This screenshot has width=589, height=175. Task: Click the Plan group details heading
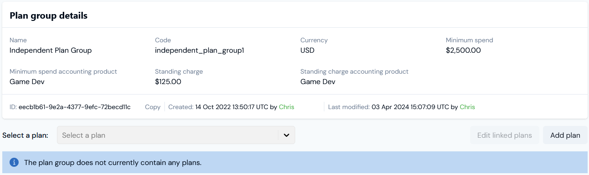(49, 16)
